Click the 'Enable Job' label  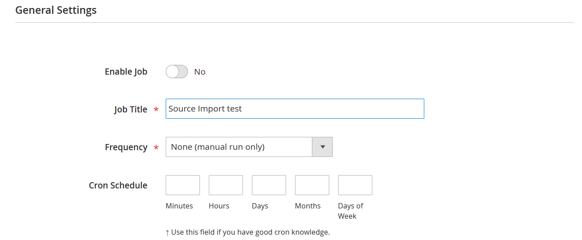[126, 72]
